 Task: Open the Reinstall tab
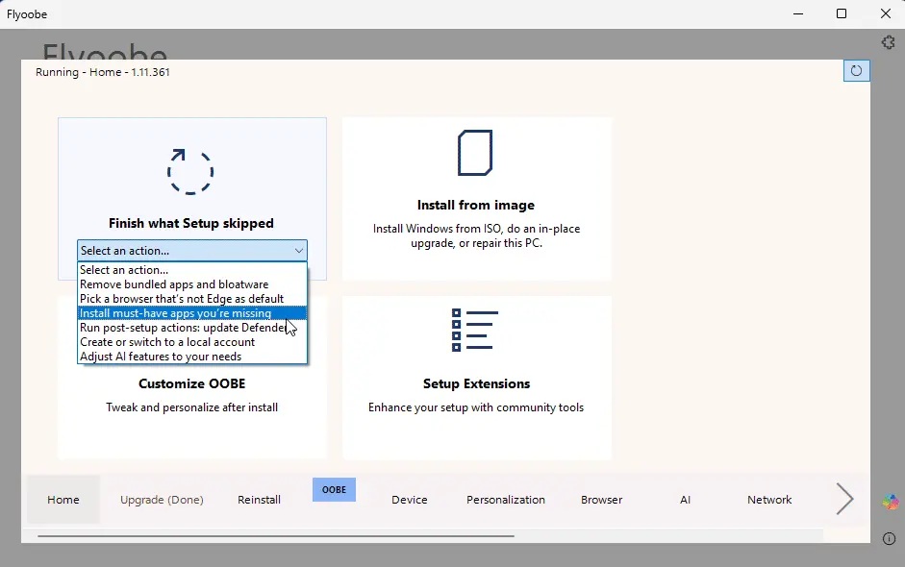click(259, 500)
